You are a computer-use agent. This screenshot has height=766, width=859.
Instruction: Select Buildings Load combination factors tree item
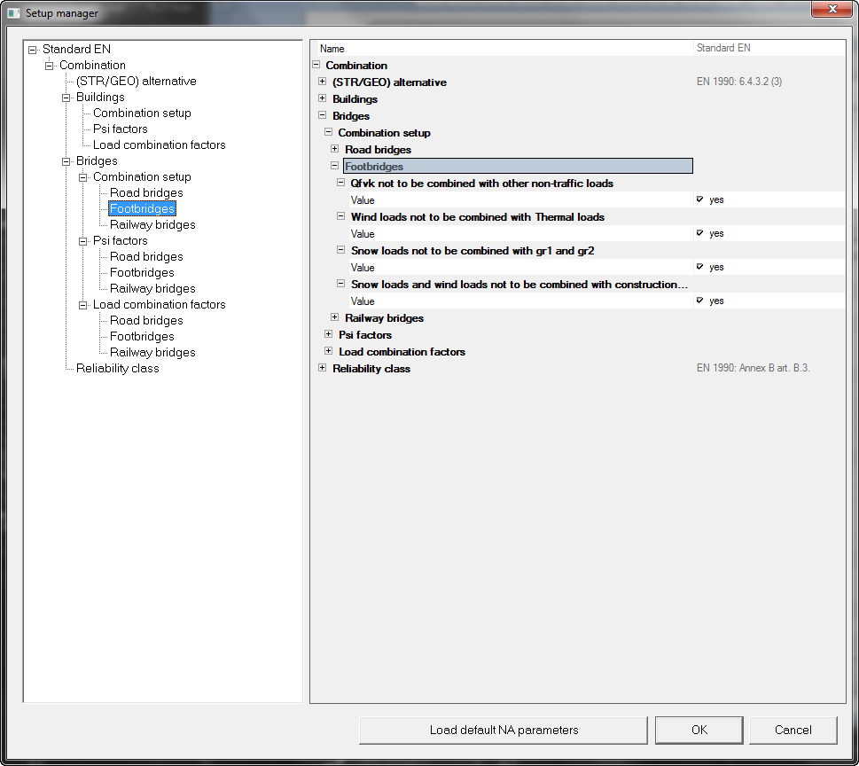159,145
